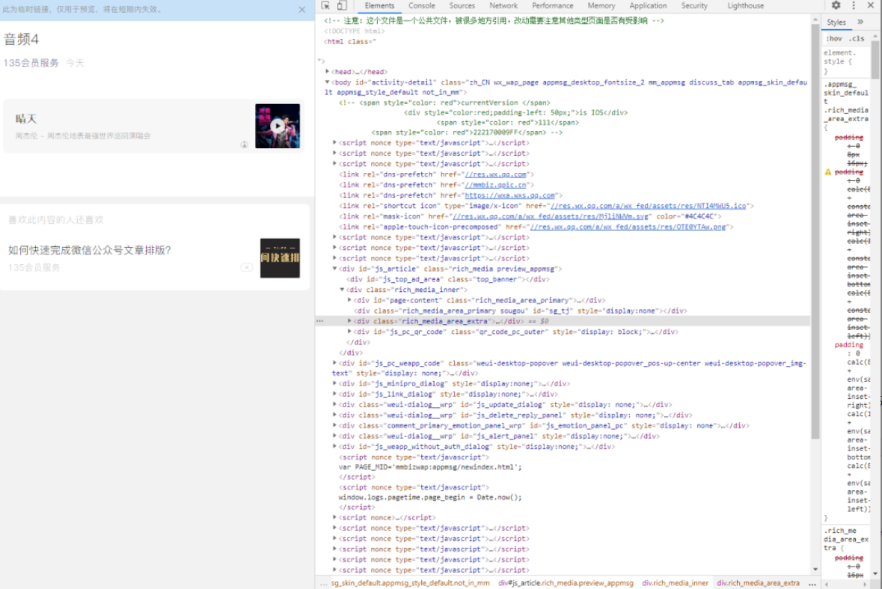The height and width of the screenshot is (589, 882).
Task: Open the shortcut icon .ico href link
Action: point(648,206)
